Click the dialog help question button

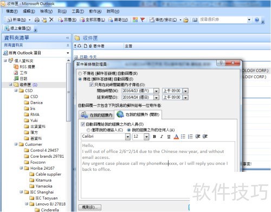click(x=221, y=63)
